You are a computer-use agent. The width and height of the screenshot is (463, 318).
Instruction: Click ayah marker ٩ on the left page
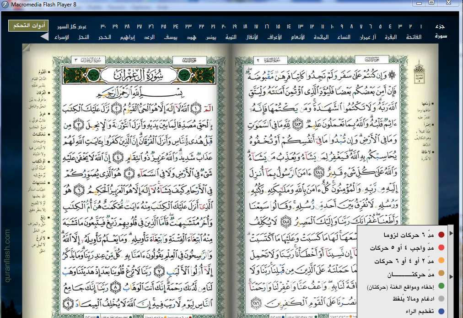[68, 303]
